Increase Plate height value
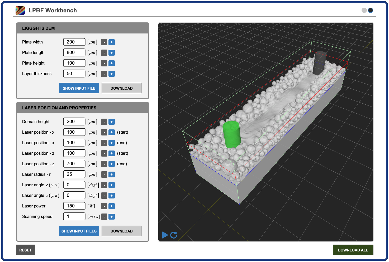The height and width of the screenshot is (262, 389). pos(112,63)
